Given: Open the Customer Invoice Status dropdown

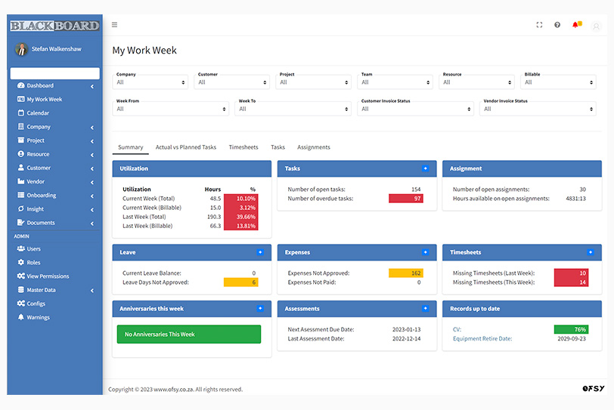Looking at the screenshot, I should point(414,109).
